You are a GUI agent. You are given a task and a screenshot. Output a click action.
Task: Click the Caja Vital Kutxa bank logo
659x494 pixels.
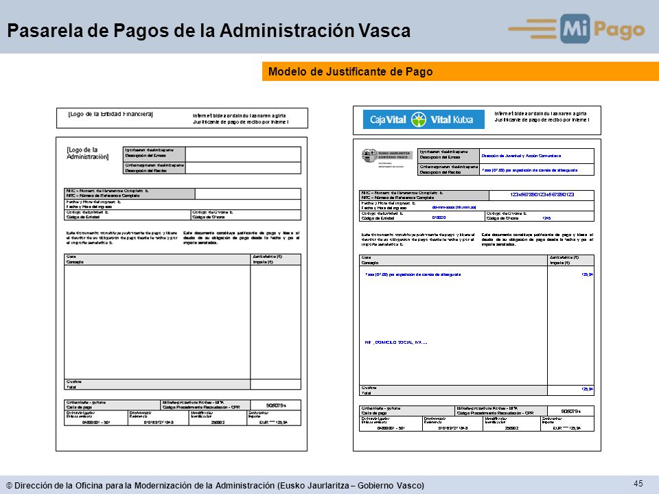point(424,119)
